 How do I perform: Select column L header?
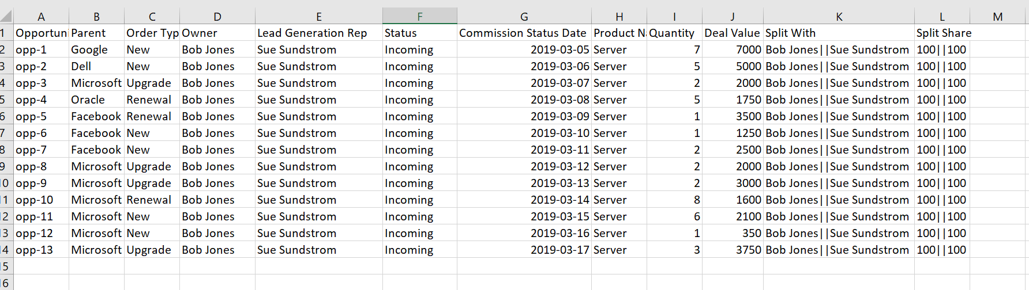point(942,16)
